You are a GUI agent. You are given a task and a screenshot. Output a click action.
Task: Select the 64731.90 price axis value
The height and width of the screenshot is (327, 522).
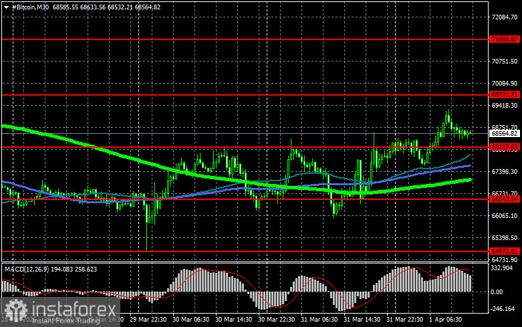tap(505, 259)
